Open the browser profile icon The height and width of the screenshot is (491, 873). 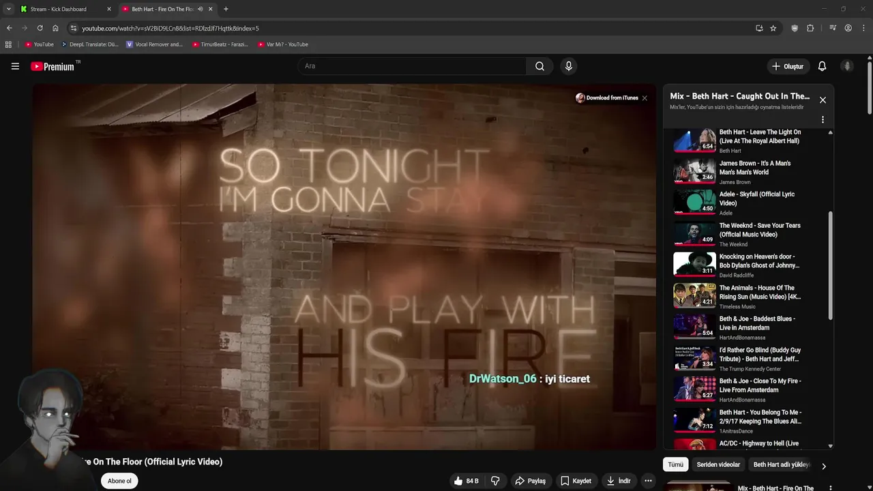(848, 28)
